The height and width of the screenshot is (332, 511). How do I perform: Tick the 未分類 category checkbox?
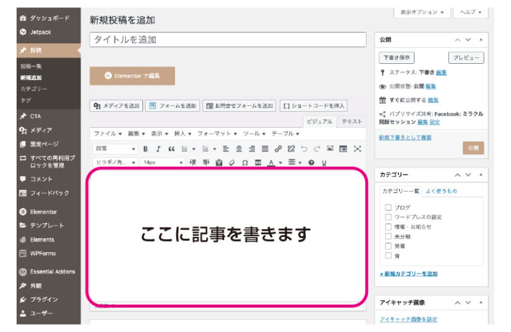[x=389, y=236]
